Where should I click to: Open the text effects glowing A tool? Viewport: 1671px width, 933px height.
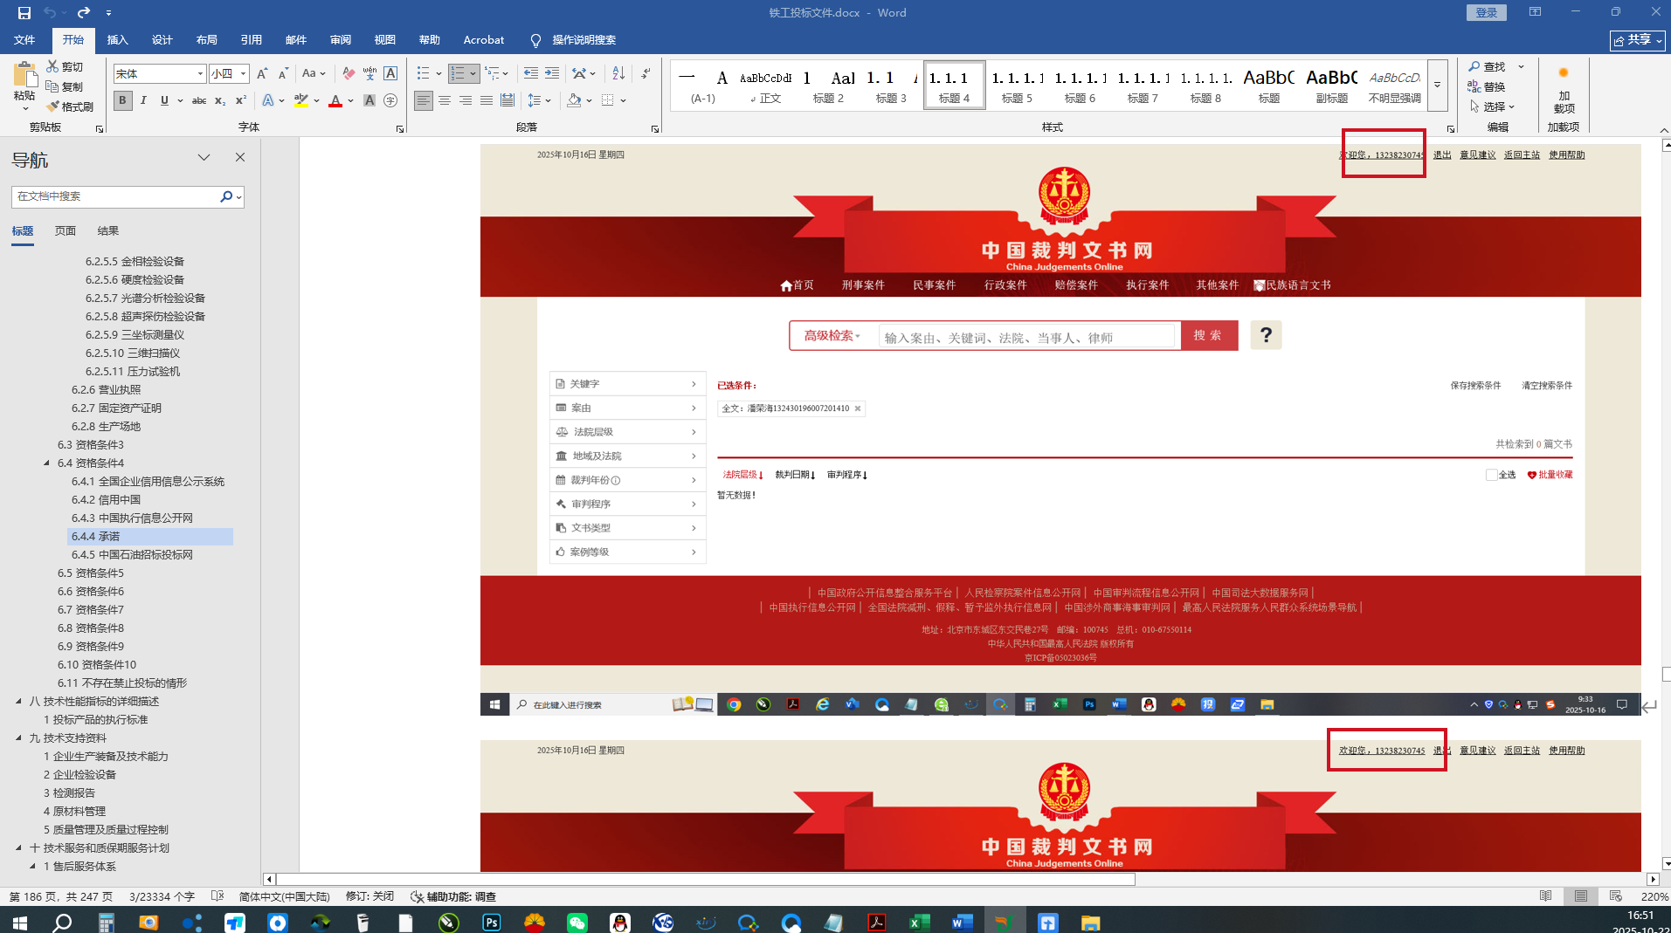coord(268,100)
